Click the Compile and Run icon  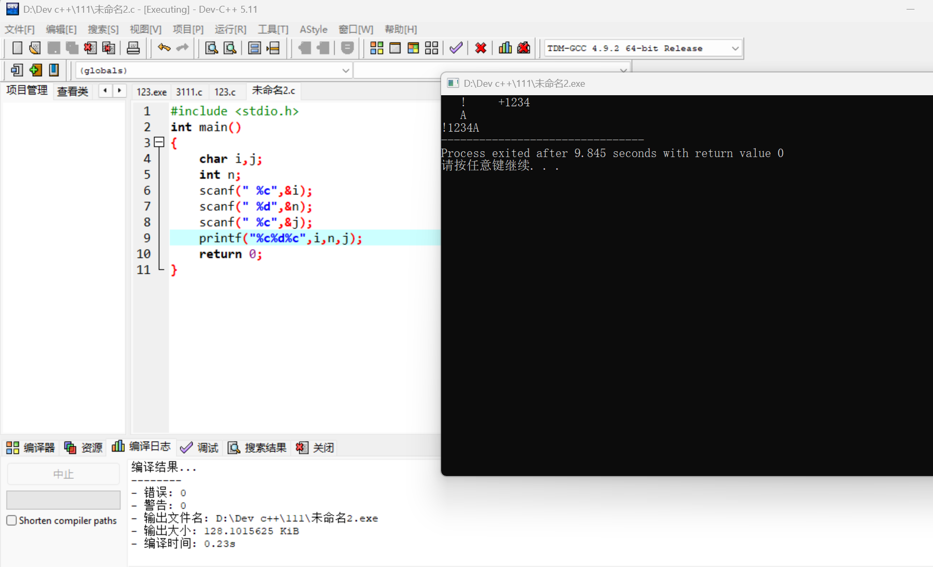point(413,48)
